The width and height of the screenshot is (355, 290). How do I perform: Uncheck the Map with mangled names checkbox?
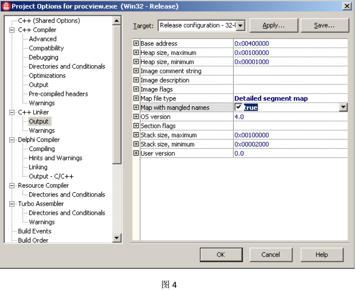click(x=238, y=107)
